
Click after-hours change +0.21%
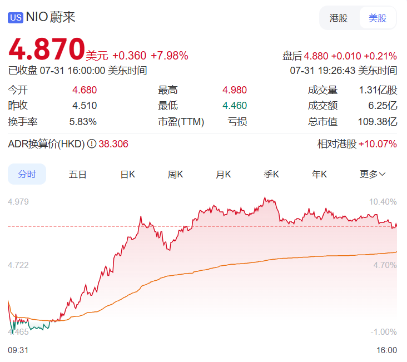click(x=380, y=56)
